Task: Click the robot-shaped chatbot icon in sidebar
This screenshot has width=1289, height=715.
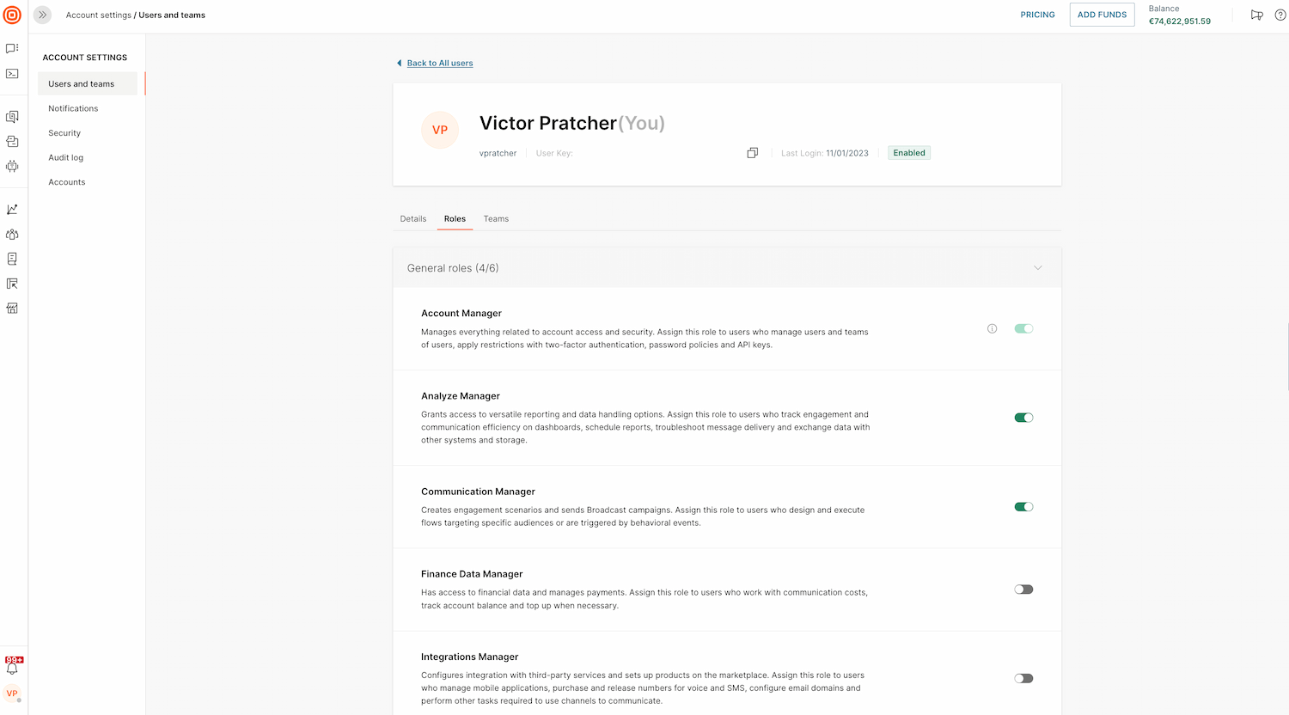Action: point(12,166)
